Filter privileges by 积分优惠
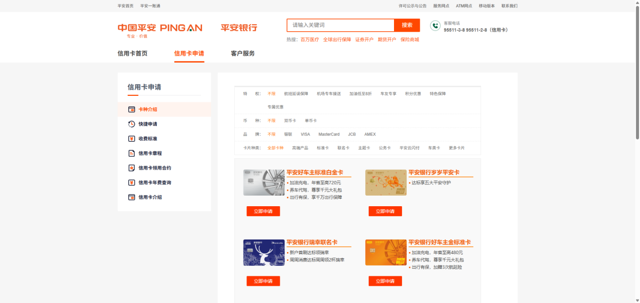This screenshot has height=303, width=640. pyautogui.click(x=413, y=94)
